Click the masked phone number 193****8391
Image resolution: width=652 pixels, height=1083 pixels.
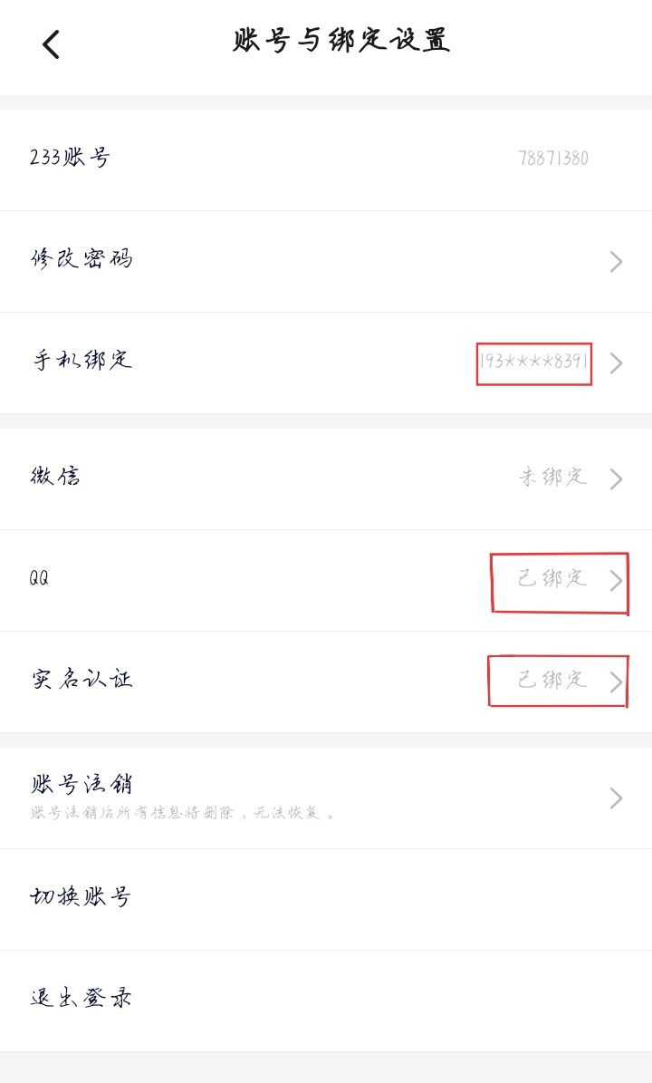click(x=534, y=363)
